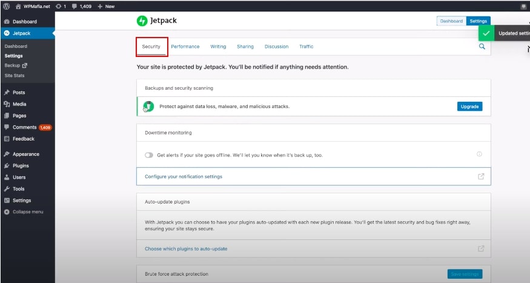
Task: Switch to the Writing tab
Action: point(218,47)
